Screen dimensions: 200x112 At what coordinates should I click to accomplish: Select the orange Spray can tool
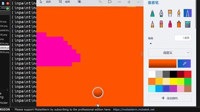179,24
